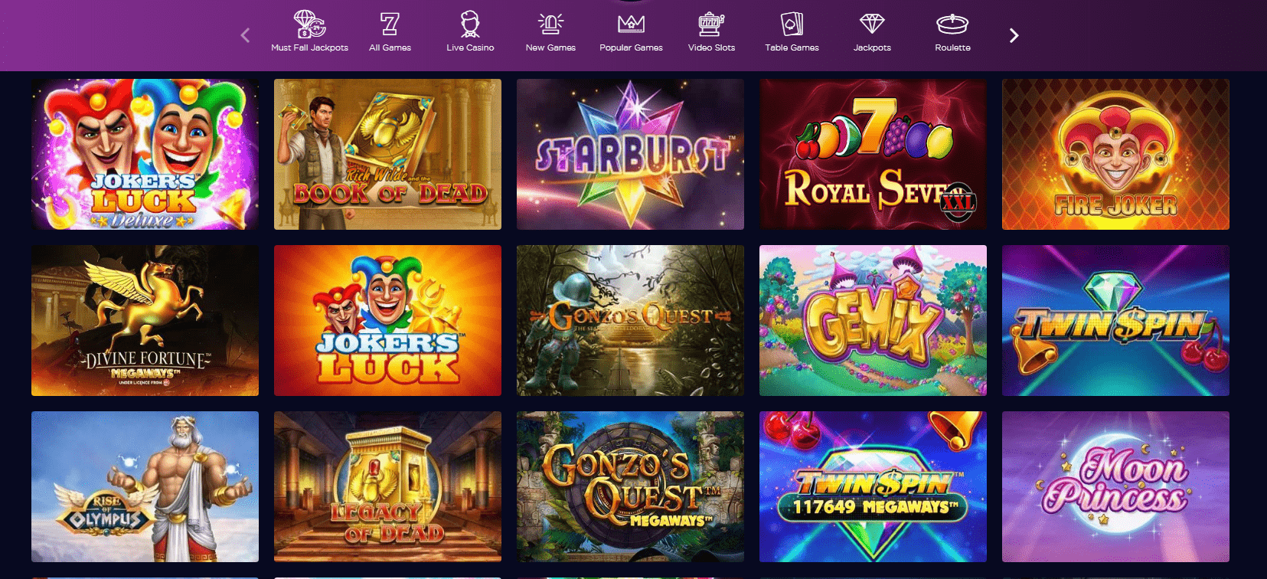The width and height of the screenshot is (1267, 579).
Task: Open the Must Fall Jackpots category
Action: (x=309, y=32)
